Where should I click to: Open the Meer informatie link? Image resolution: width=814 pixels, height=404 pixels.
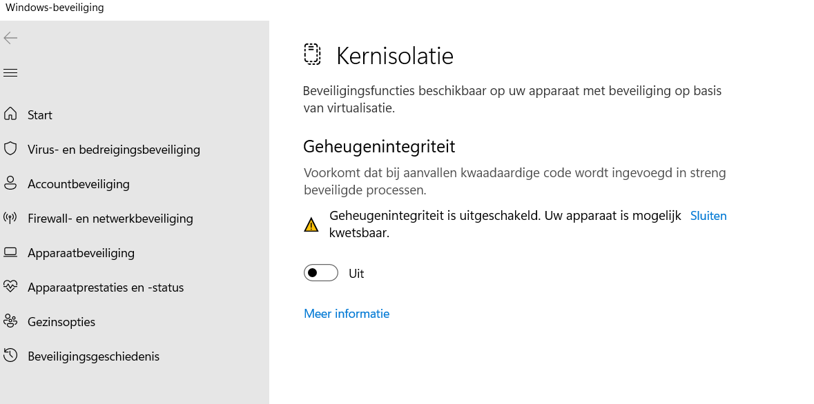coord(347,314)
